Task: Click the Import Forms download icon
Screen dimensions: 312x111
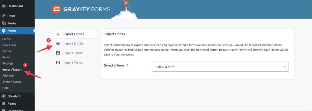Action: pyautogui.click(x=58, y=63)
